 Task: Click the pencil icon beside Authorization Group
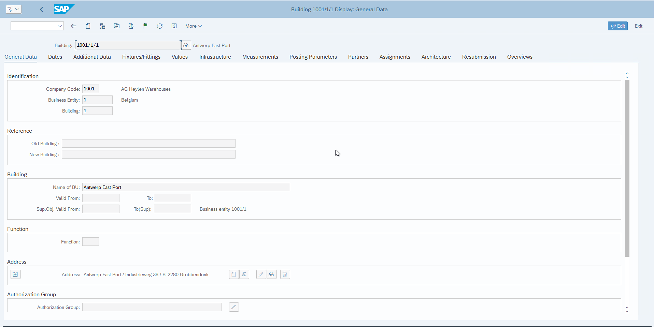point(234,307)
